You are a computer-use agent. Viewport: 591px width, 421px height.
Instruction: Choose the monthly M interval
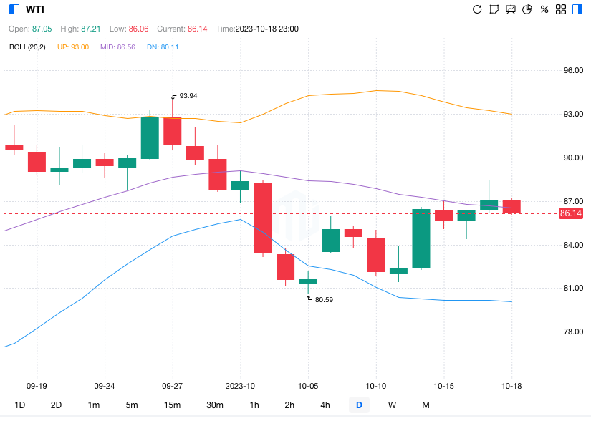coord(426,405)
